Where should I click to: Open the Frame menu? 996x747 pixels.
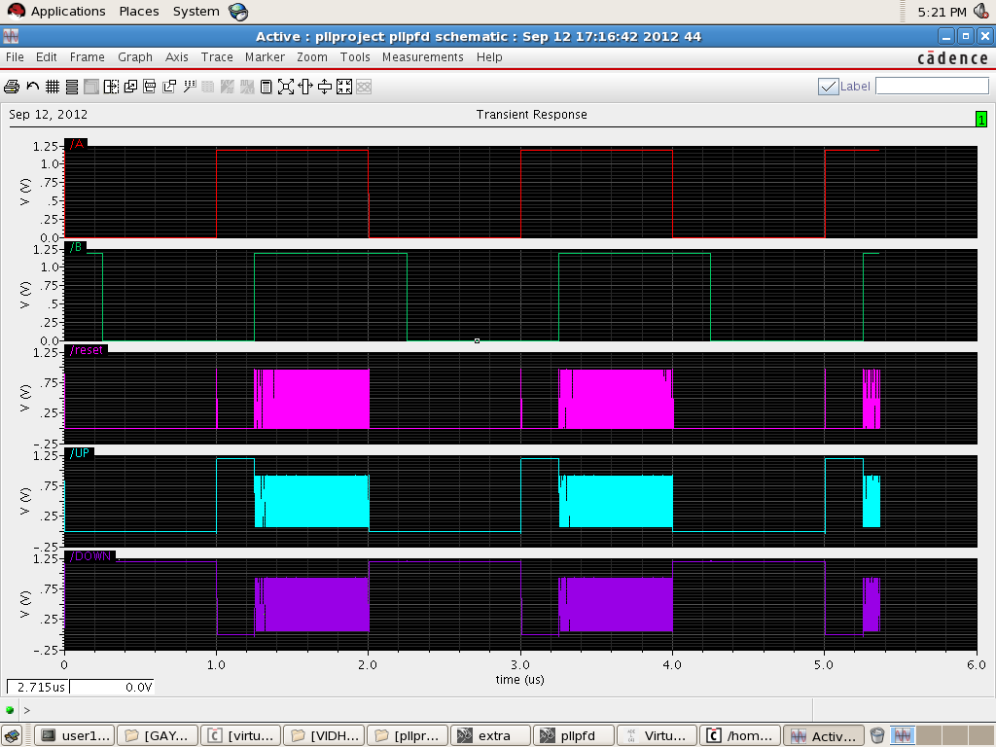click(x=87, y=57)
